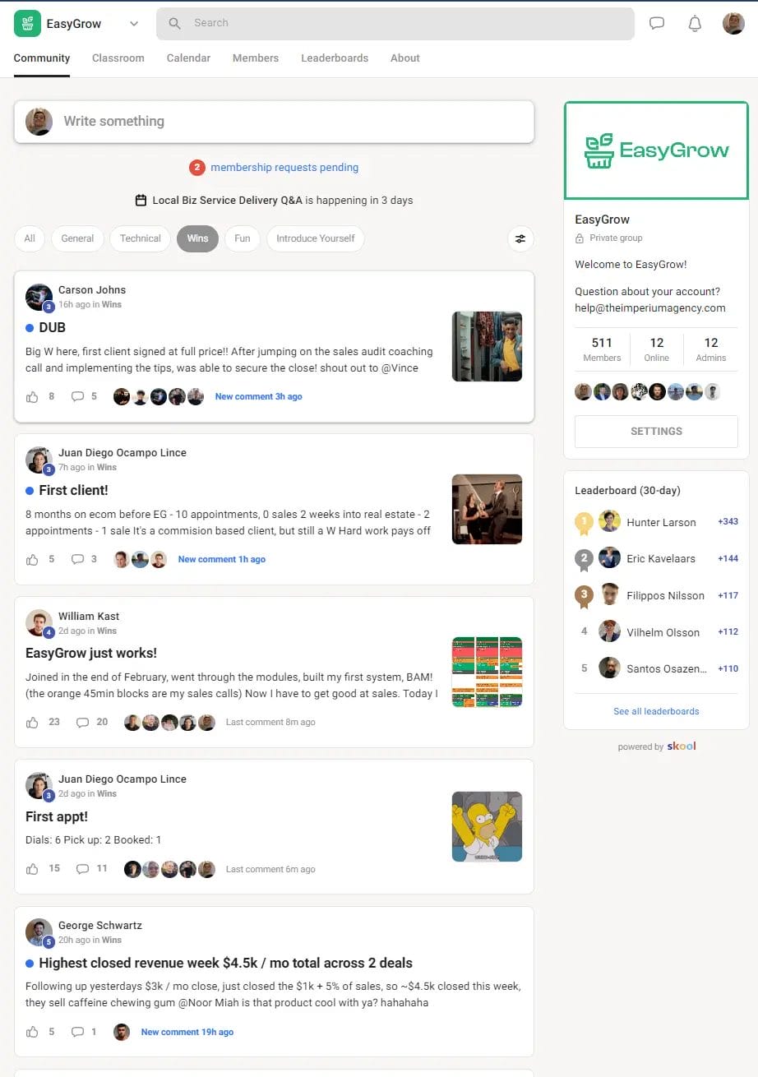Like the DUB post by Carson Johns
Image resolution: width=758 pixels, height=1077 pixels.
pos(33,396)
